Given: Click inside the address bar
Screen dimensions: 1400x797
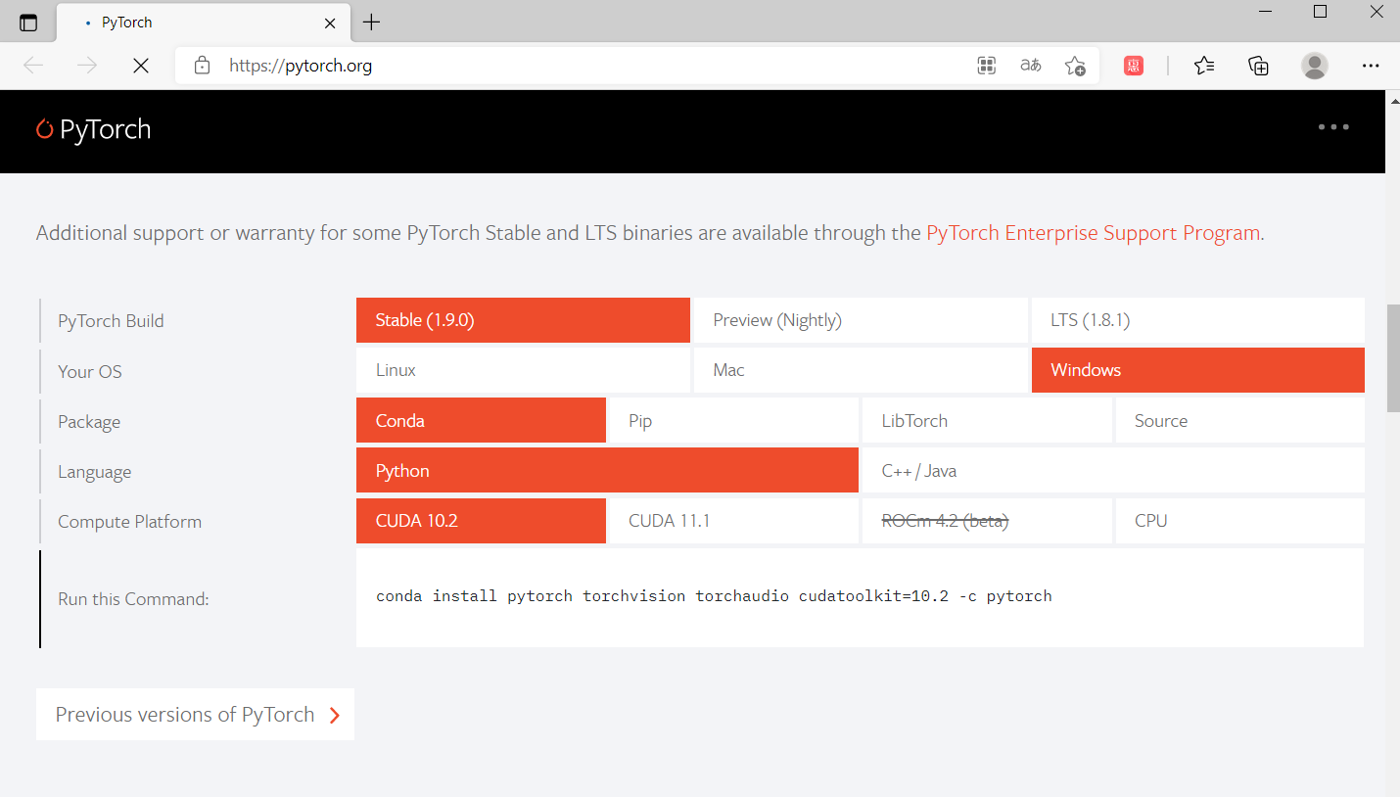Looking at the screenshot, I should click(490, 66).
